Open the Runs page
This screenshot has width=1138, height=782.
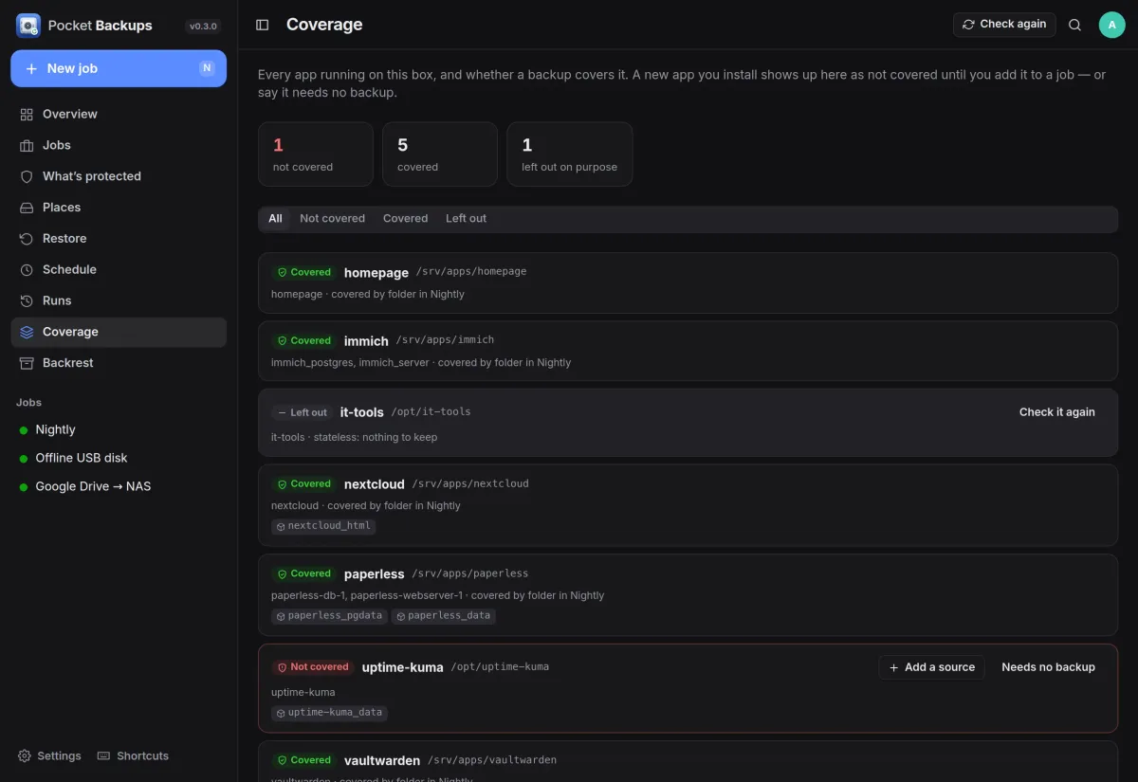[119, 300]
